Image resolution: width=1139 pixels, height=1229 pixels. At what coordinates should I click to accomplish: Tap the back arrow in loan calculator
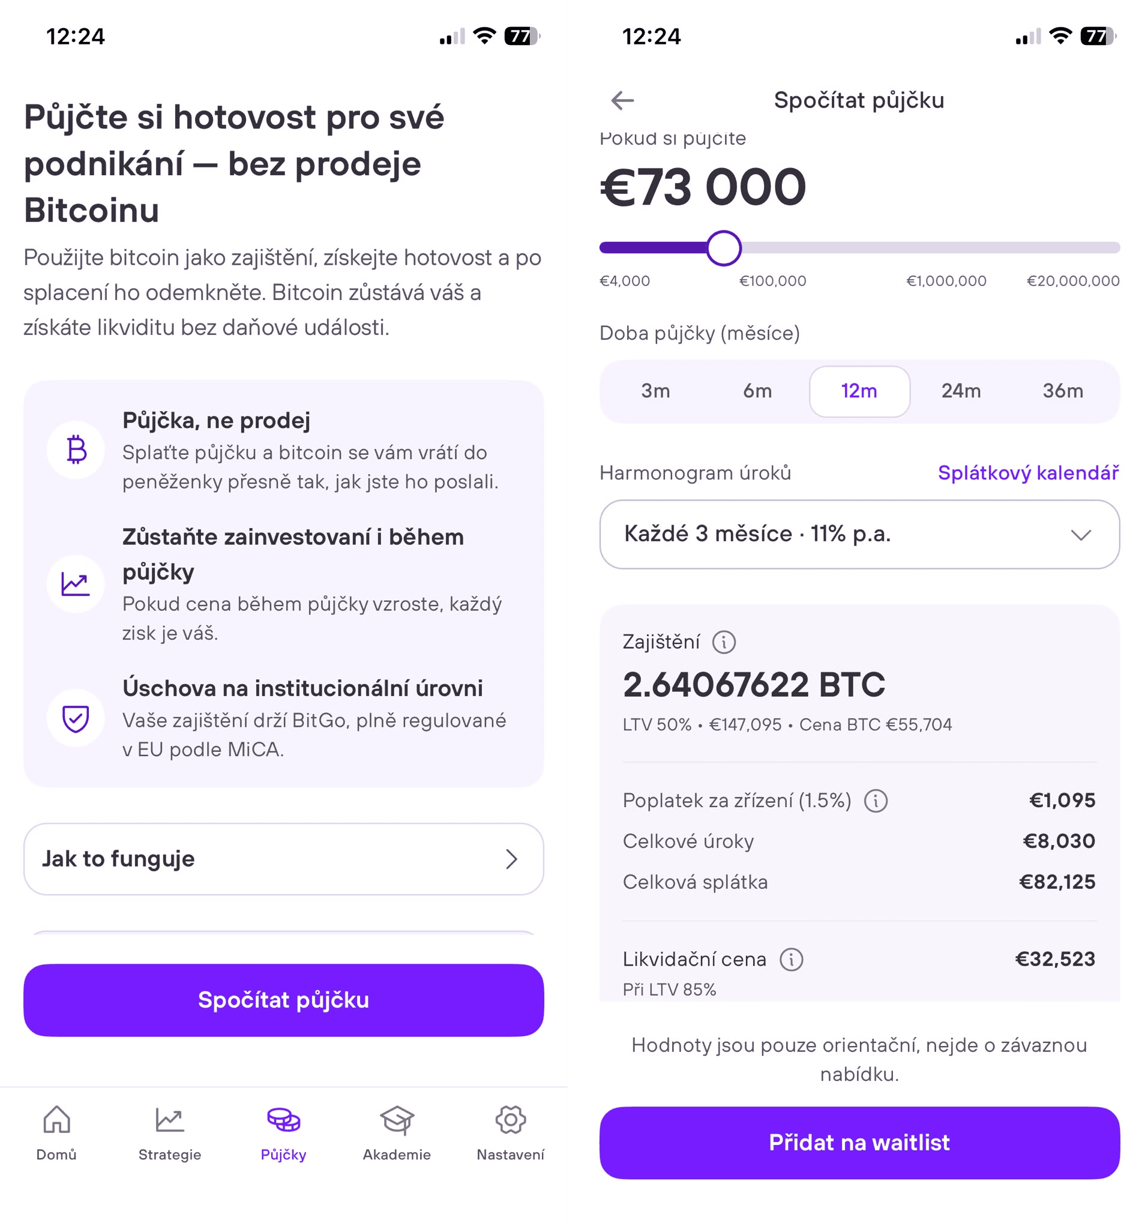[x=622, y=100]
